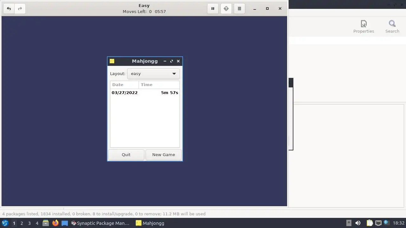
Task: Select the 03/27/2022 score row
Action: click(145, 93)
